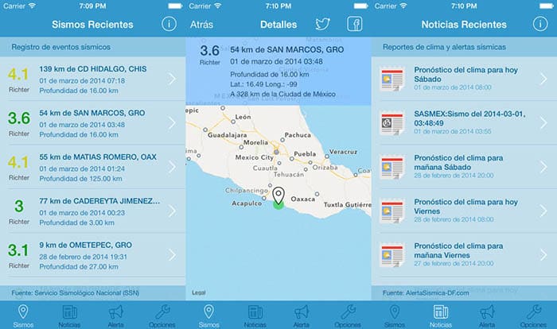Tap Legal link on the map

pyautogui.click(x=199, y=292)
